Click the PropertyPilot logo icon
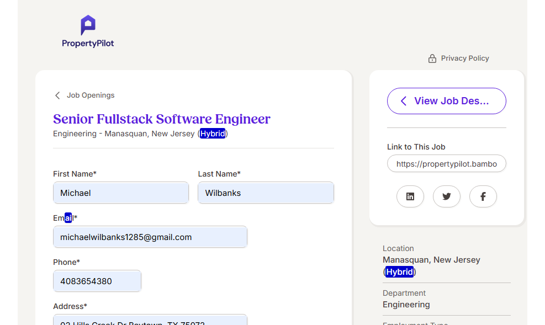The height and width of the screenshot is (325, 545). (88, 25)
